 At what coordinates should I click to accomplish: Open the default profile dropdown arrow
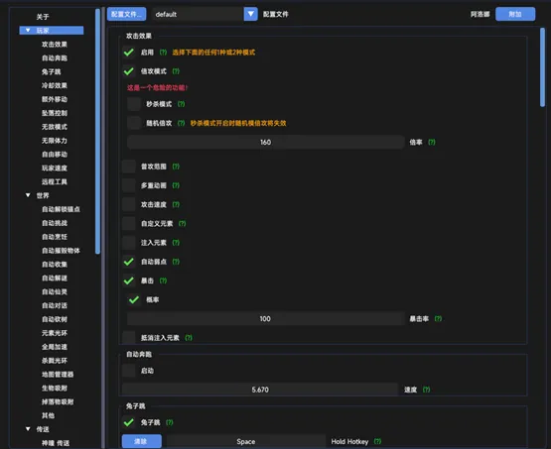(x=250, y=14)
